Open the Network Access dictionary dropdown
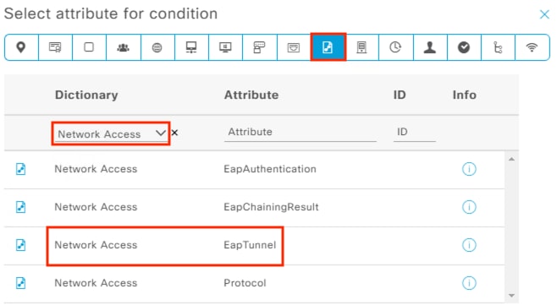Image resolution: width=557 pixels, height=305 pixels. pyautogui.click(x=111, y=133)
